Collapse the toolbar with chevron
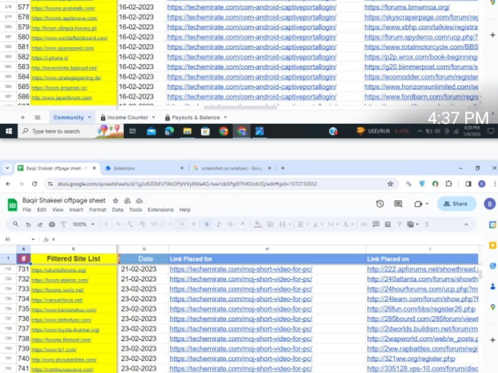Image resolution: width=498 pixels, height=373 pixels. (x=466, y=224)
